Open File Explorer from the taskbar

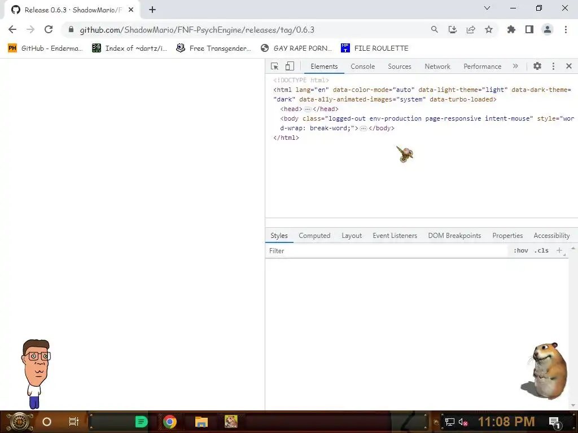[x=202, y=422]
